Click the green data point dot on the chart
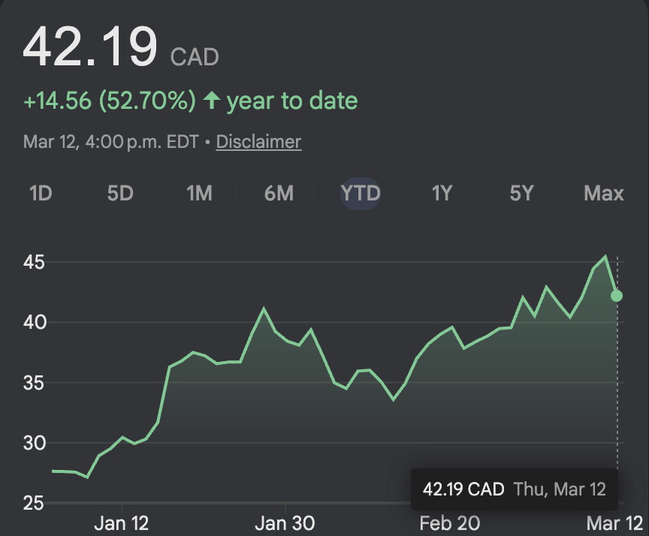 (x=617, y=296)
